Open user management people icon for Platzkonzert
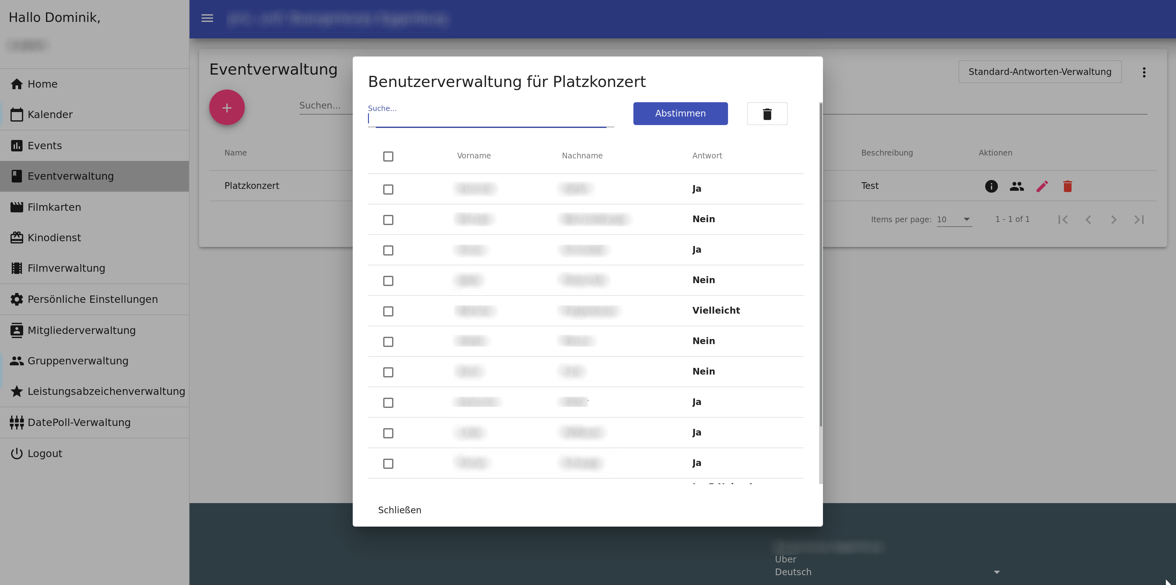1176x585 pixels. (1017, 186)
